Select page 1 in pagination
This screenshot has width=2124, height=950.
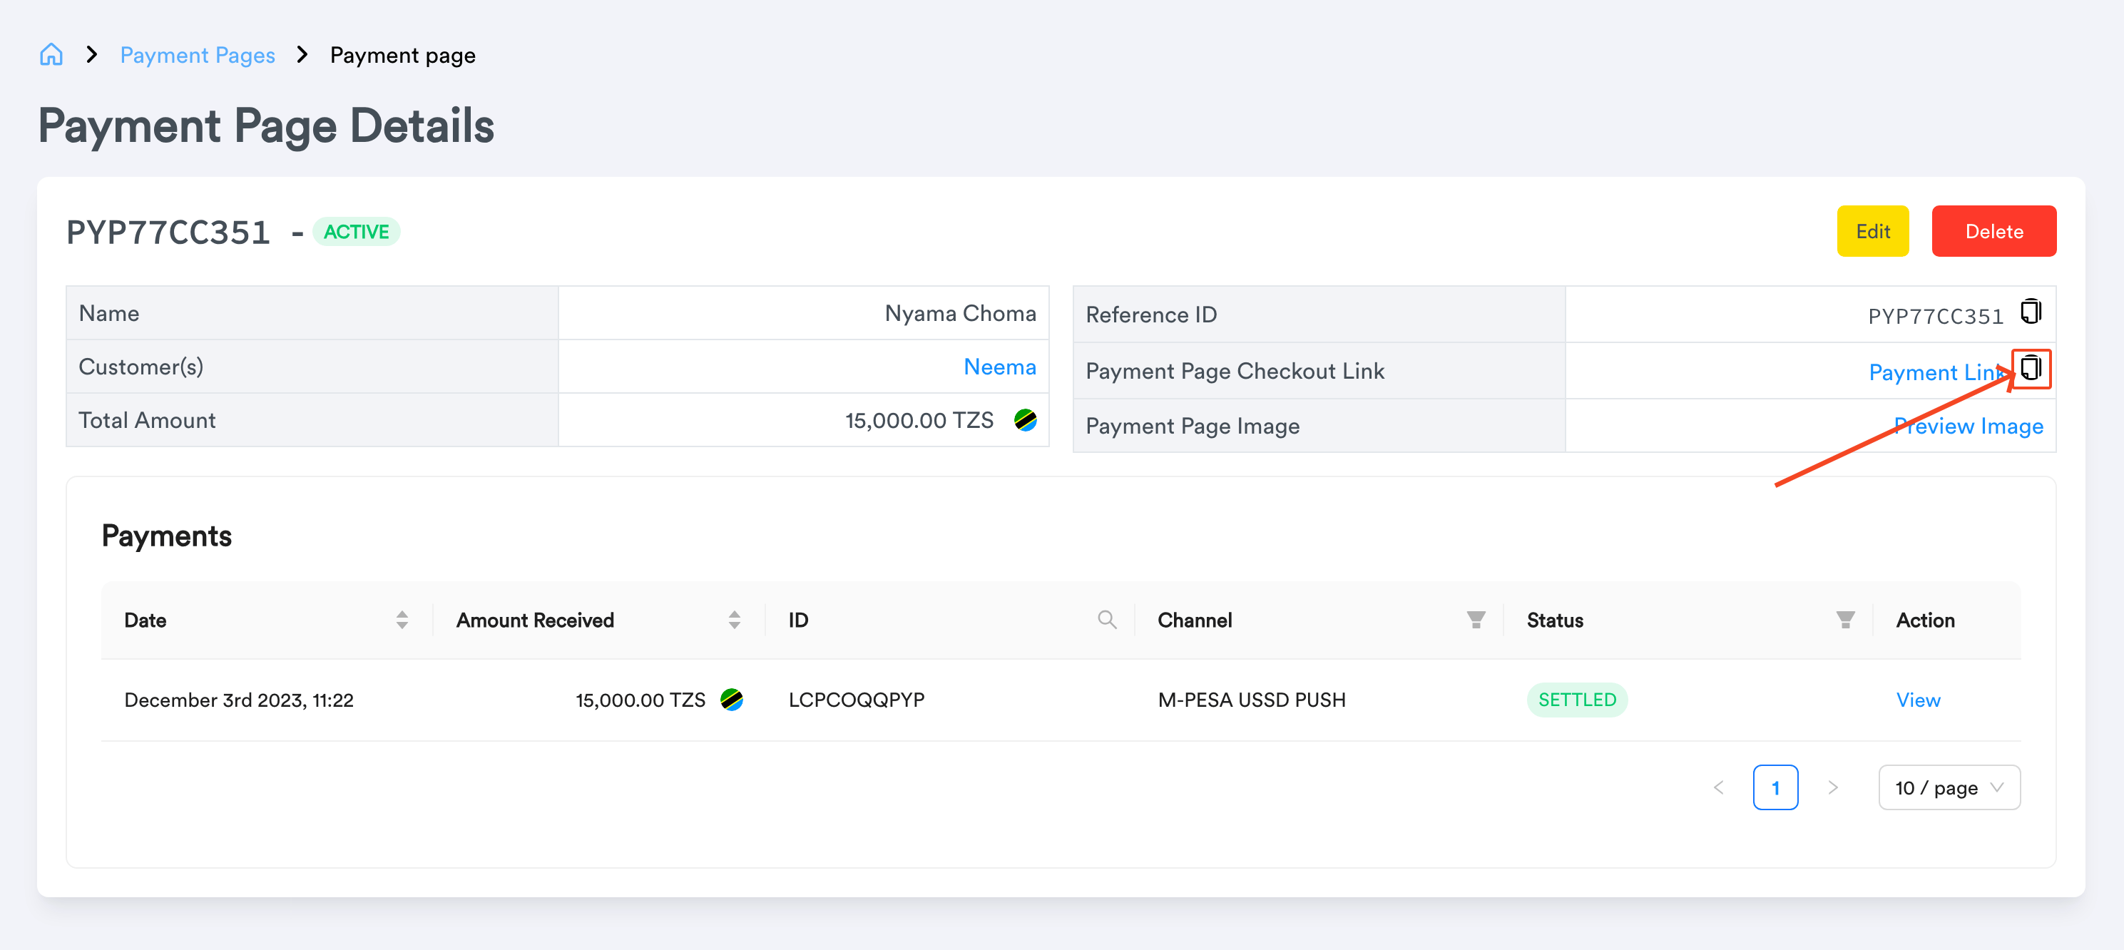(1775, 787)
